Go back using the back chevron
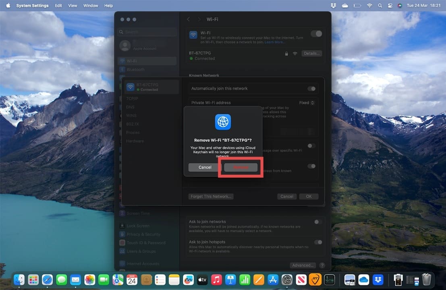The image size is (446, 290). [x=188, y=19]
